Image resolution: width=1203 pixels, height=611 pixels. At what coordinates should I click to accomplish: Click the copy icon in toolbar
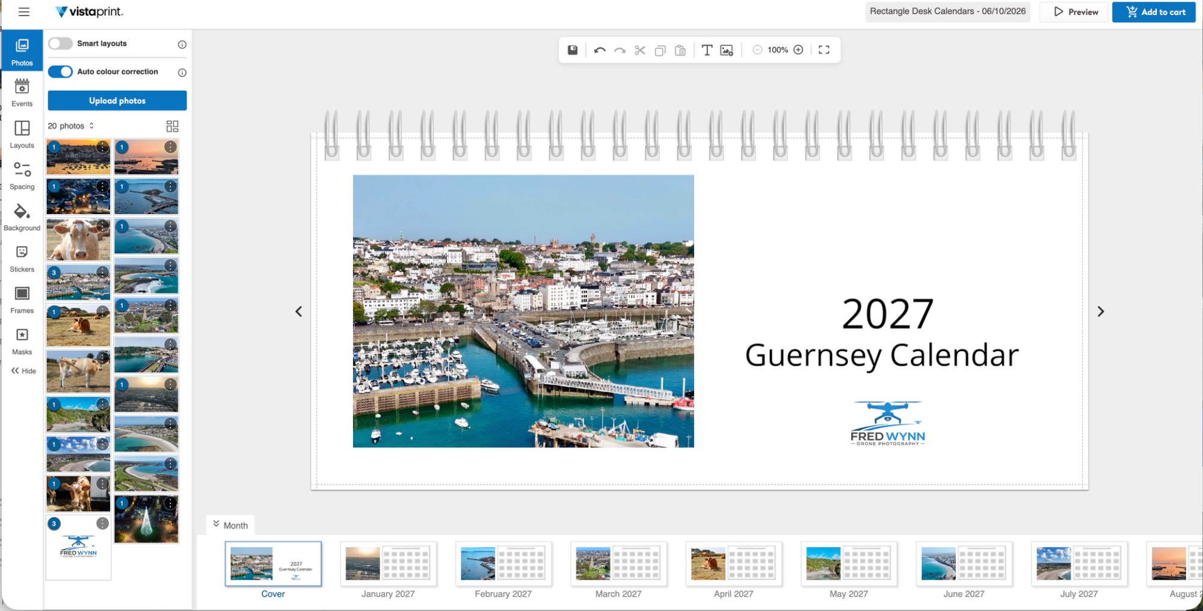[x=660, y=51]
